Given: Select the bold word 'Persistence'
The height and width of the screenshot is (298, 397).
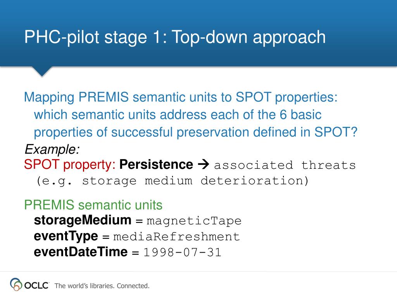Looking at the screenshot, I should coord(156,164).
